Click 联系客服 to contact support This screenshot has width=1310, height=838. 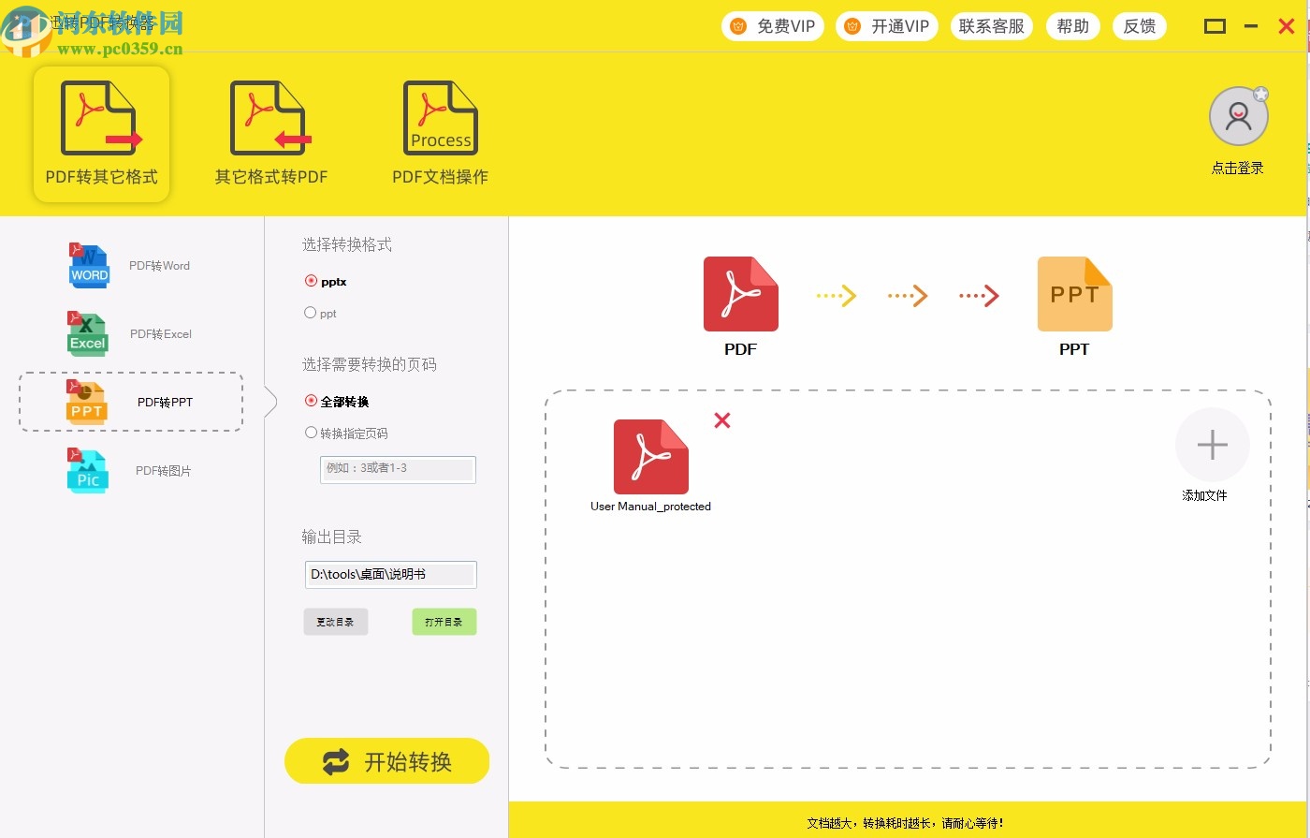[991, 26]
